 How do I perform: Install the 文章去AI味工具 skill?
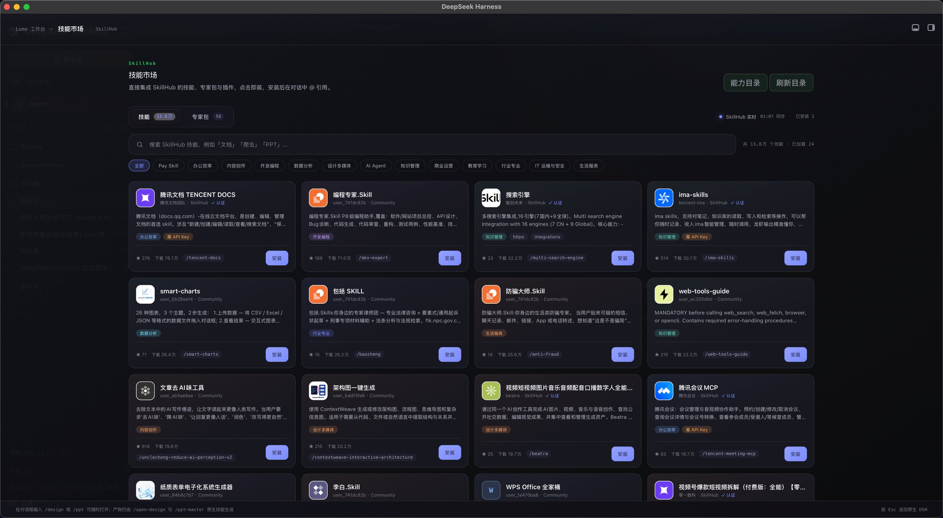tap(277, 453)
